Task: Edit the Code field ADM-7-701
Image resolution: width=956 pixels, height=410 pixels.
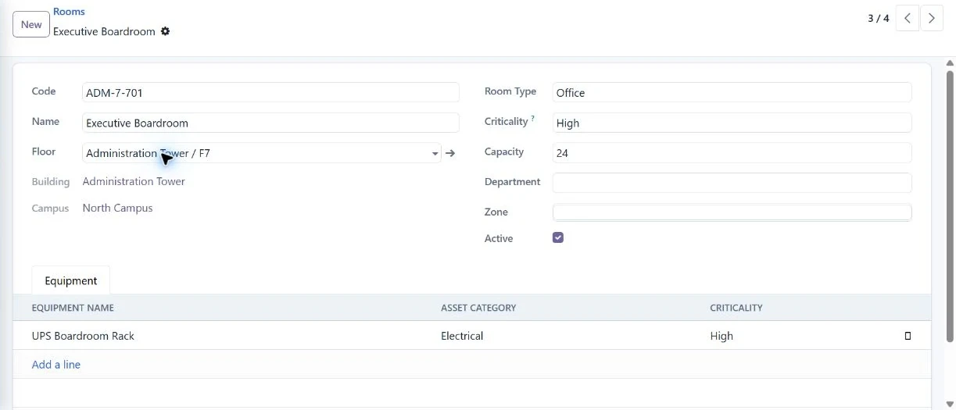Action: coord(270,92)
